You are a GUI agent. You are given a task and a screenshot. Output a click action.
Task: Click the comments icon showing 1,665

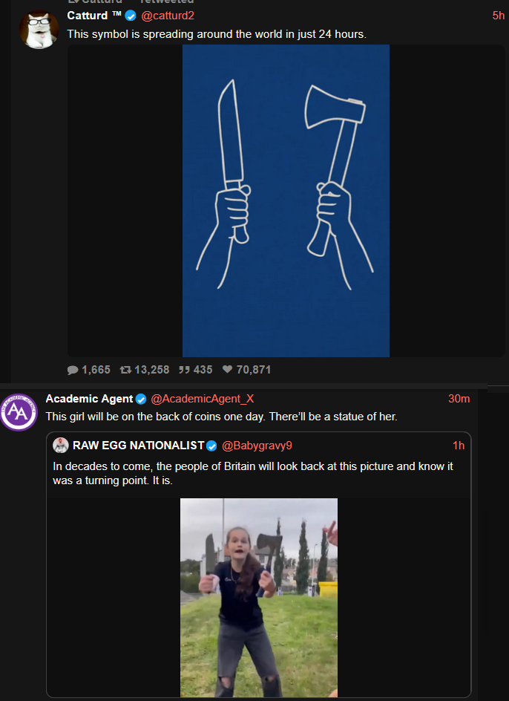[x=73, y=370]
